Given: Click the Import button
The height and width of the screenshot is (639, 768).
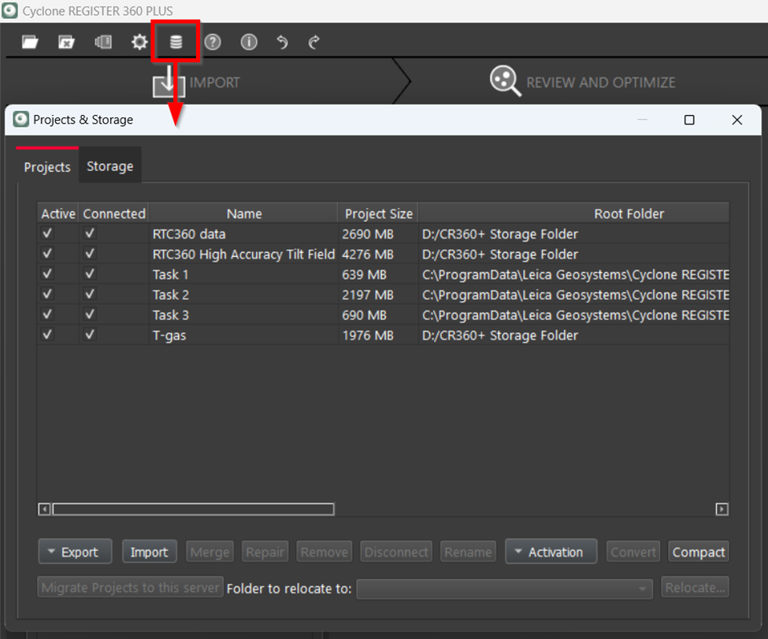Looking at the screenshot, I should (x=149, y=552).
